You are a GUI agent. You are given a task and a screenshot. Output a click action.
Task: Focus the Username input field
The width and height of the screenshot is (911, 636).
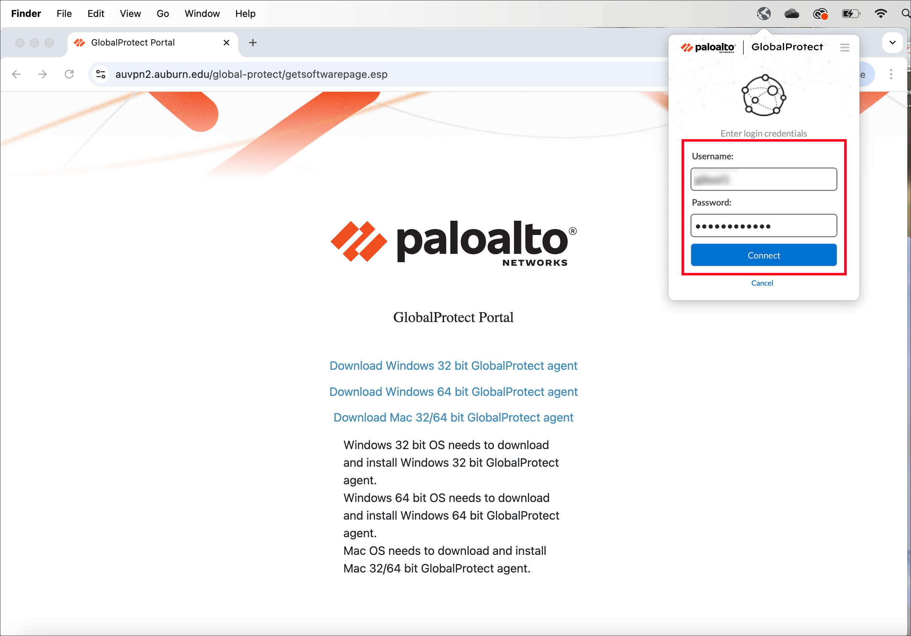tap(764, 179)
